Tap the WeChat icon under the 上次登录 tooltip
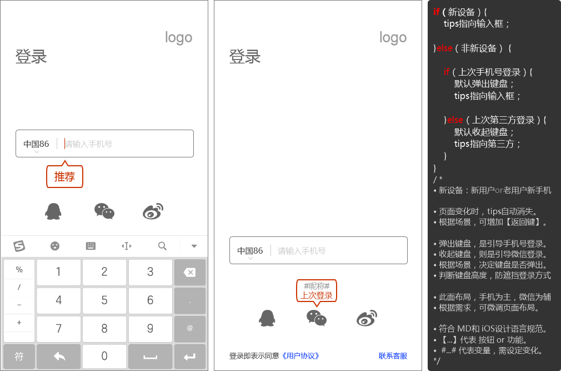The width and height of the screenshot is (561, 371). click(317, 318)
